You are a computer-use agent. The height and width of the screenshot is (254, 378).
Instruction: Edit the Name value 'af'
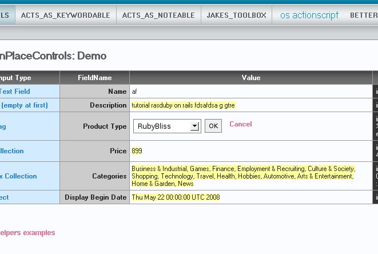click(x=134, y=92)
